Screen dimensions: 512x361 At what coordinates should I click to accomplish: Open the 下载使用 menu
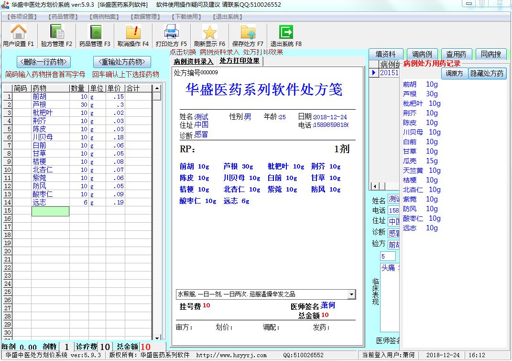(x=186, y=17)
